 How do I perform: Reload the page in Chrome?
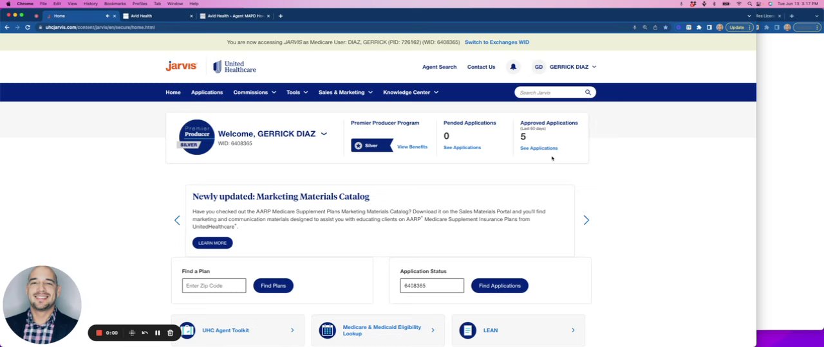(28, 28)
